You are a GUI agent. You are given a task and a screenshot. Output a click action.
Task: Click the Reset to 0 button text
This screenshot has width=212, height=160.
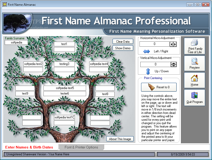click(x=163, y=87)
